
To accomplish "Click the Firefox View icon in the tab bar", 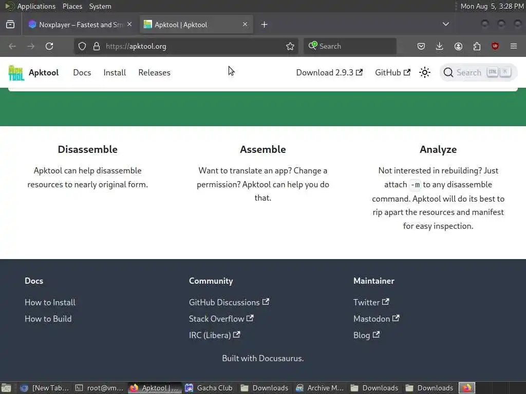I will [x=10, y=25].
